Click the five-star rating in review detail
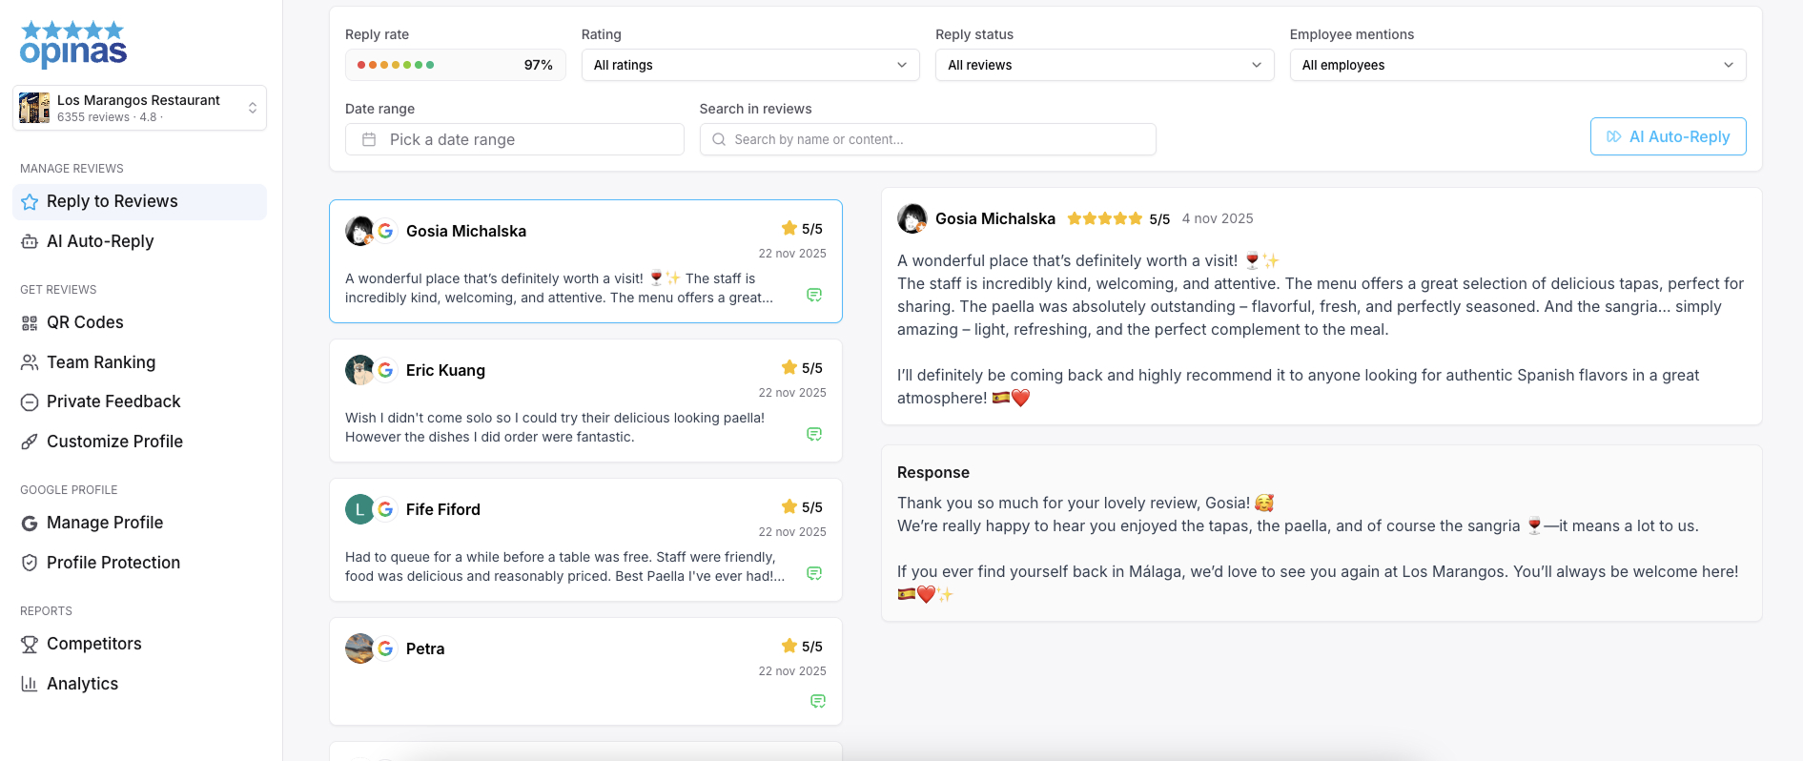 click(1105, 218)
